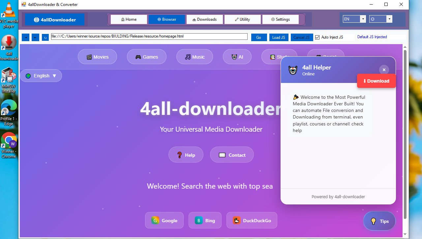Click the page's vertical scrollbar

(x=405, y=135)
